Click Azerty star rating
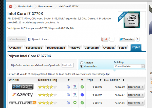The height and width of the screenshot is (108, 152). tap(48, 95)
